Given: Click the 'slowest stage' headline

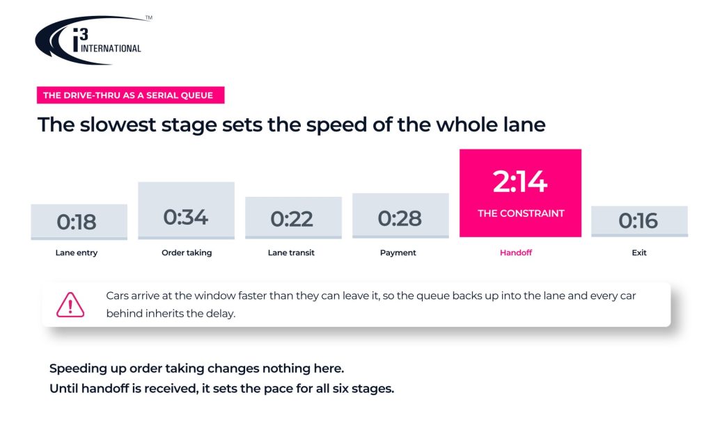Looking at the screenshot, I should click(292, 124).
